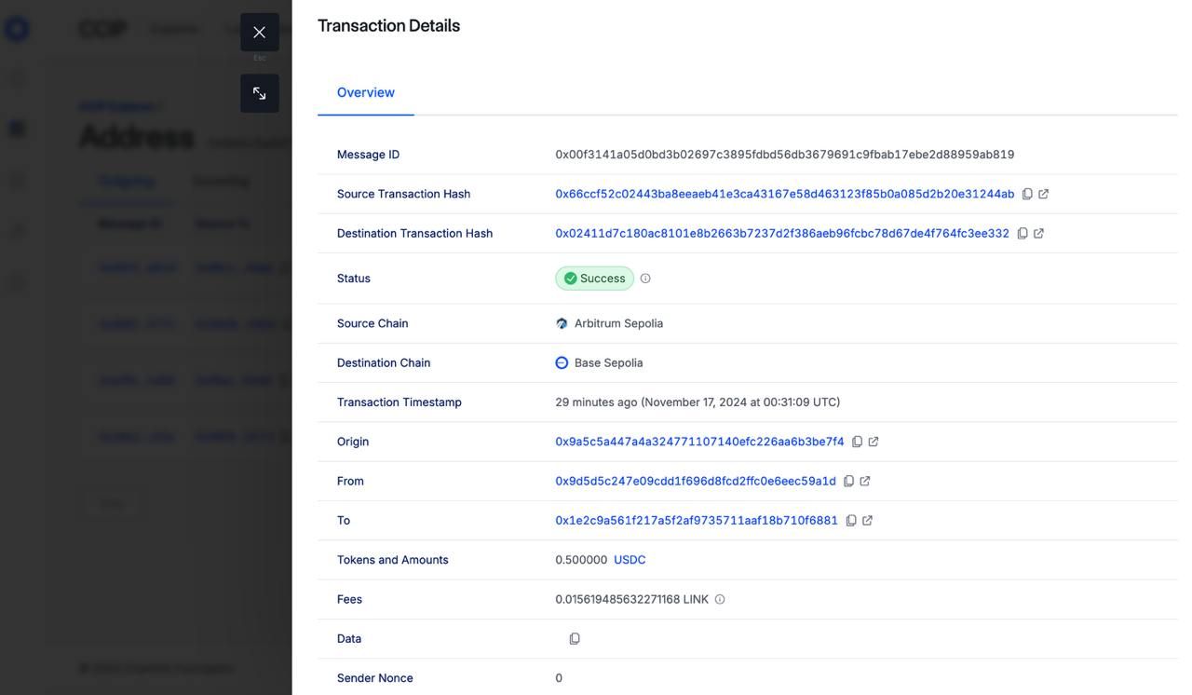Click the blurred Outgoing tab behind the panel

127,181
